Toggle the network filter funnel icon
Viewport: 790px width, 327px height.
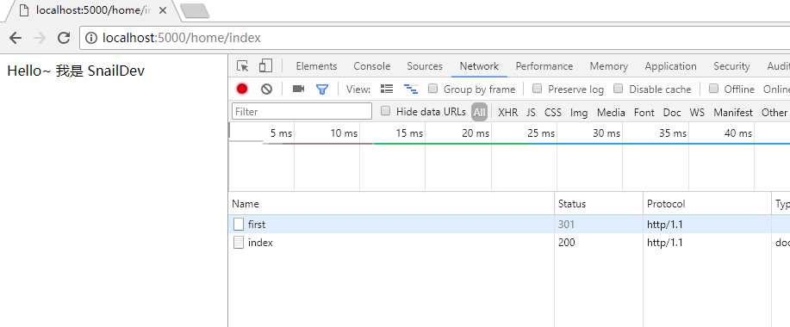[322, 89]
